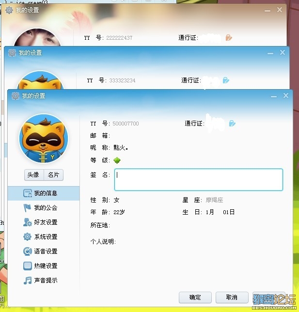This screenshot has width=299, height=312.
Task: Click edit passport icon in middle window
Action: [x=226, y=80]
